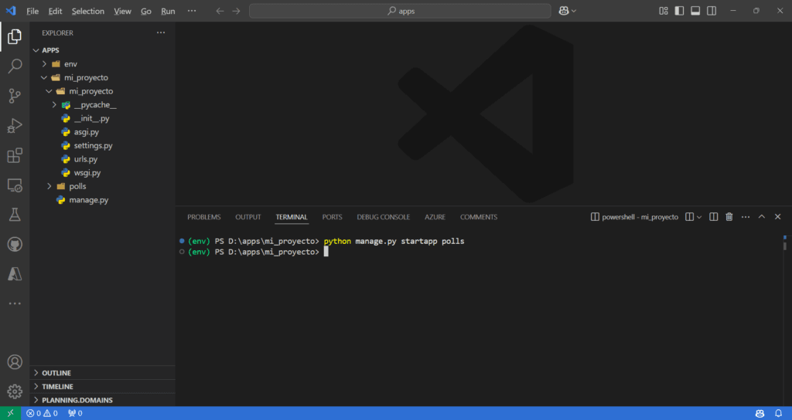This screenshot has width=792, height=420.
Task: Toggle bottom Panel visibility
Action: pyautogui.click(x=695, y=11)
